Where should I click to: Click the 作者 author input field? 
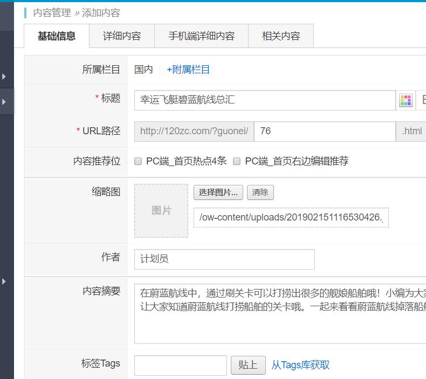(x=224, y=259)
